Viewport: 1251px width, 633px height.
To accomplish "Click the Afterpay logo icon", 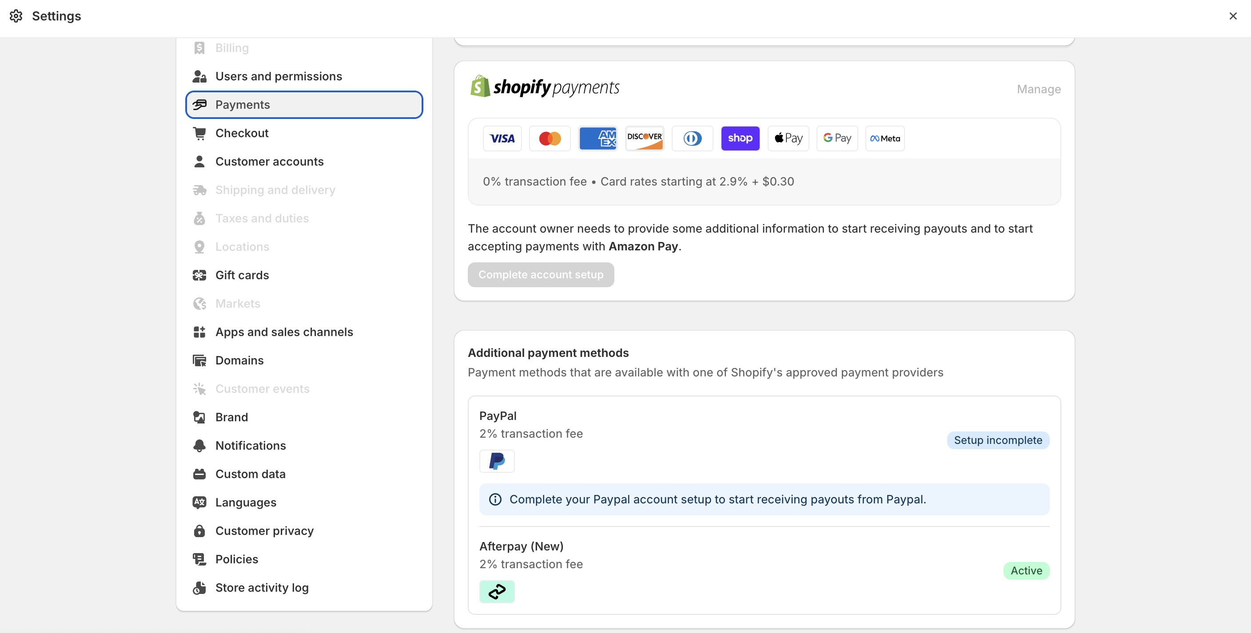I will [496, 591].
